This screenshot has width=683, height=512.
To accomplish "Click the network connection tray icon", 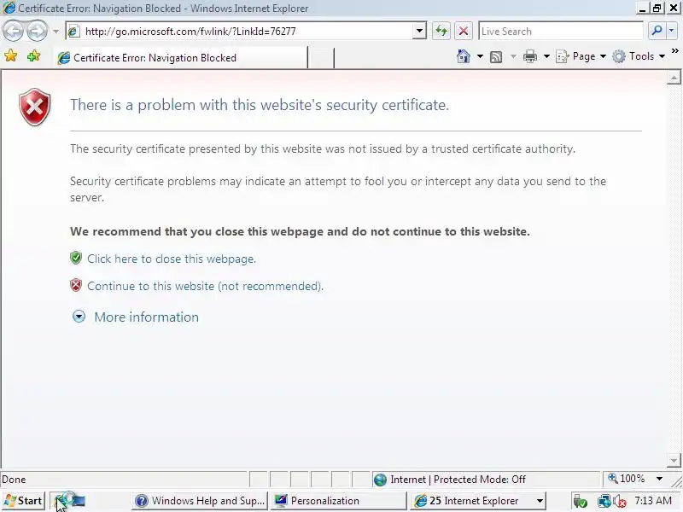I will click(604, 501).
